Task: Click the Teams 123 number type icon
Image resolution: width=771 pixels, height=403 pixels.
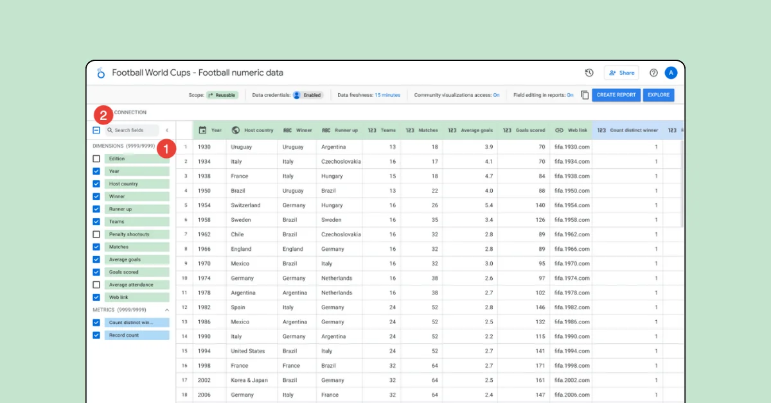Action: [372, 130]
